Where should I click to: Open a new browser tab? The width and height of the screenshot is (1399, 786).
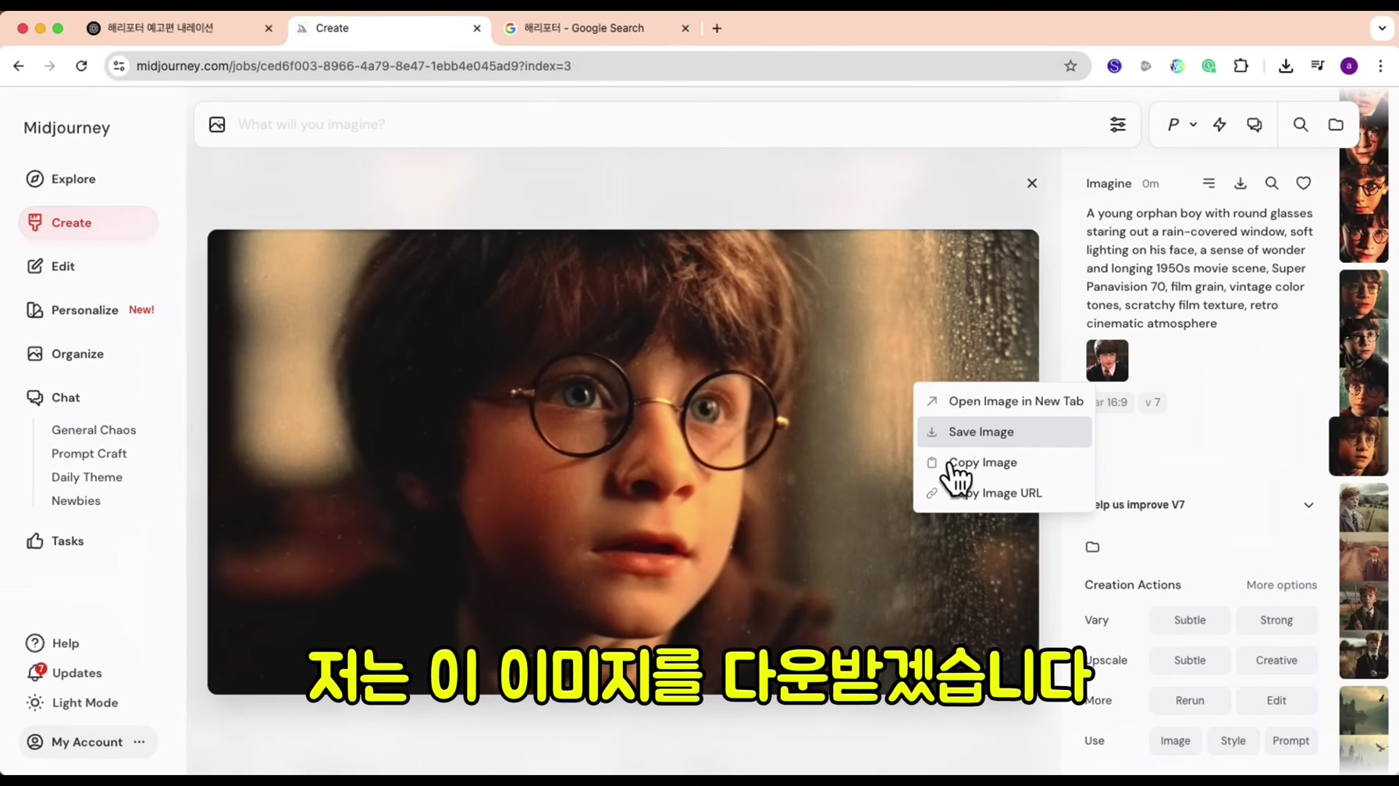point(717,28)
